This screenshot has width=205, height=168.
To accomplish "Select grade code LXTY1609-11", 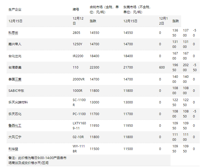I will click(79, 126).
